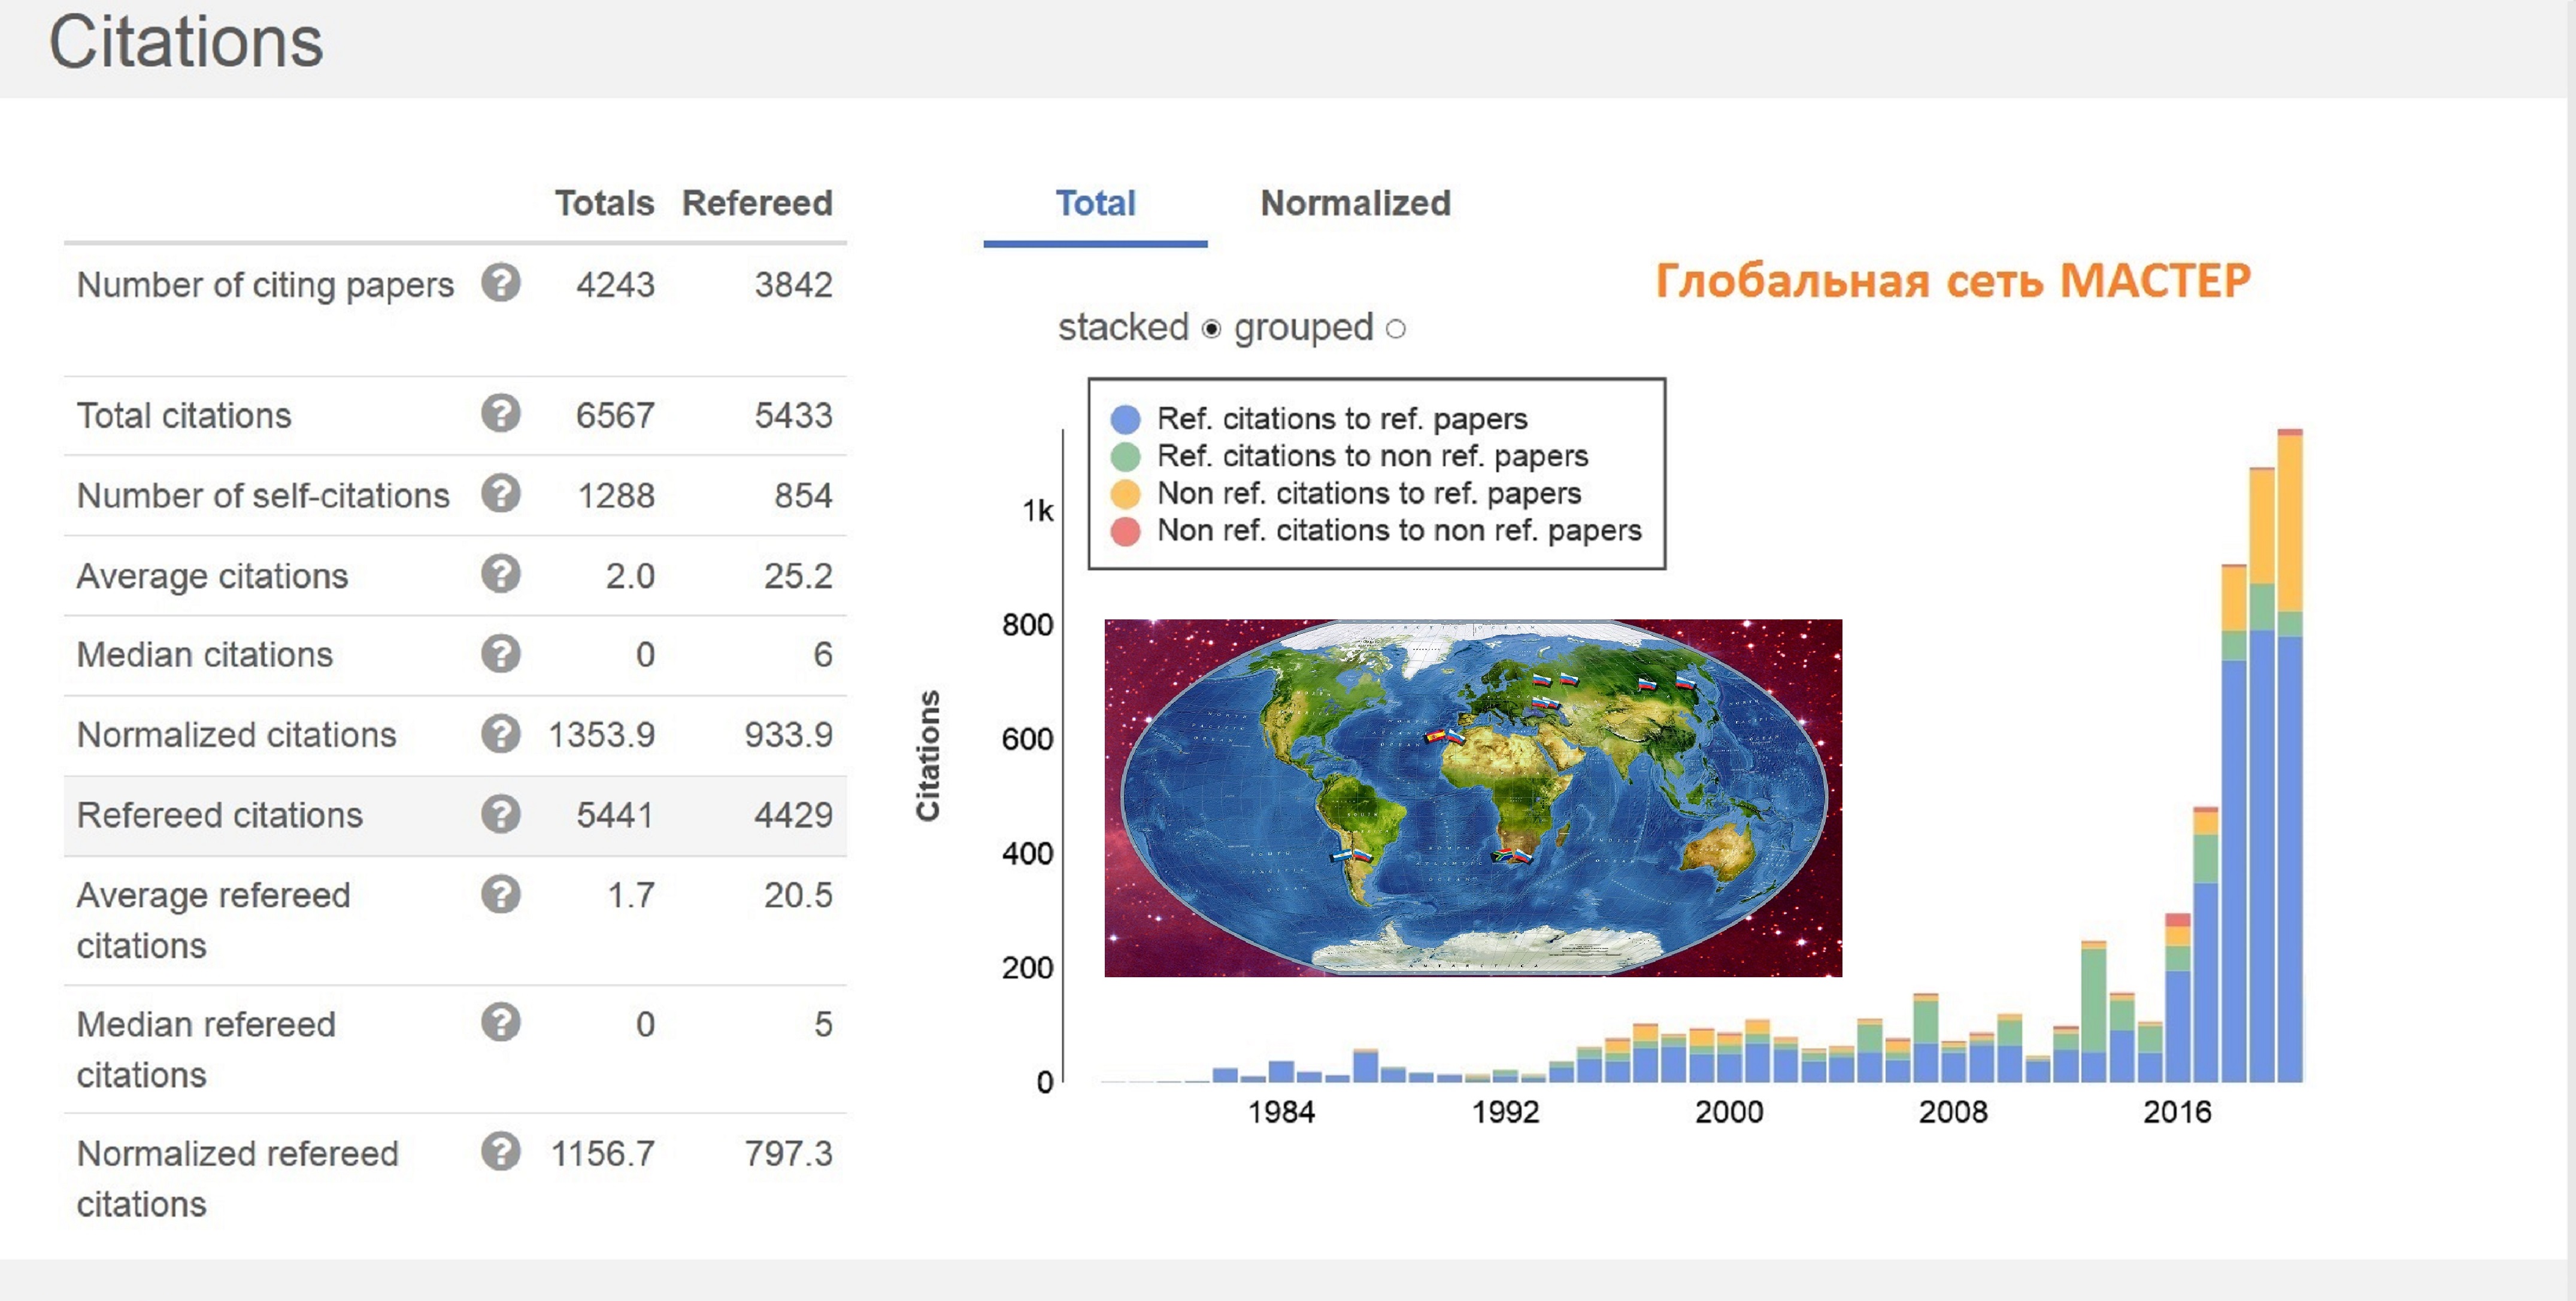The height and width of the screenshot is (1301, 2576).
Task: Open help icon for Number of self-citations
Action: [x=500, y=494]
